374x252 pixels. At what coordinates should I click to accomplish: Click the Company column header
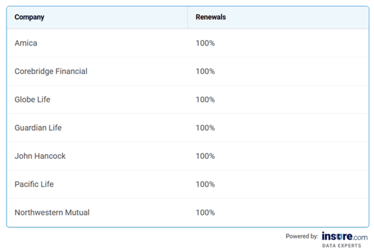tap(29, 17)
